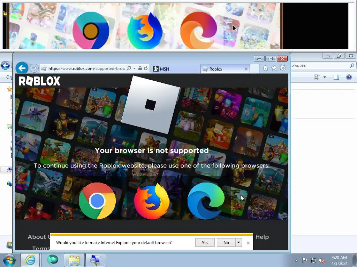
Task: Open a new blank tab
Action: [255, 69]
